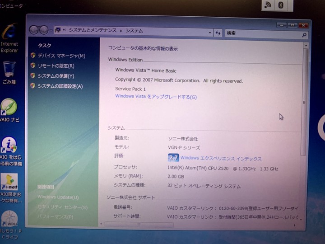Click Intel(R) Atom(TM) CPU Z520 processor text

pyautogui.click(x=198, y=168)
